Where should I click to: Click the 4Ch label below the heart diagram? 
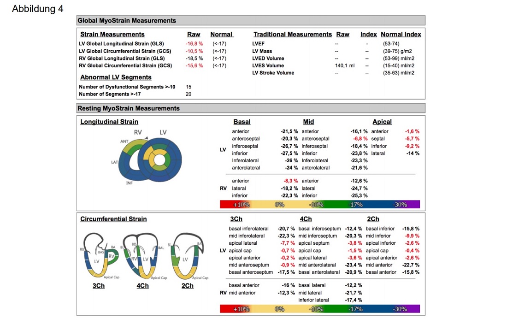tap(143, 286)
